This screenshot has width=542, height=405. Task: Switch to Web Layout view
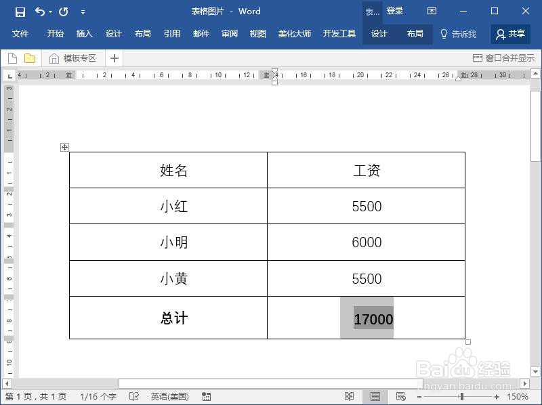pyautogui.click(x=400, y=396)
